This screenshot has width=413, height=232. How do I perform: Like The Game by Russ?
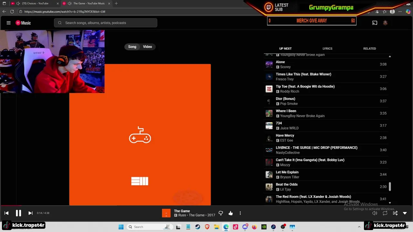pos(230,213)
